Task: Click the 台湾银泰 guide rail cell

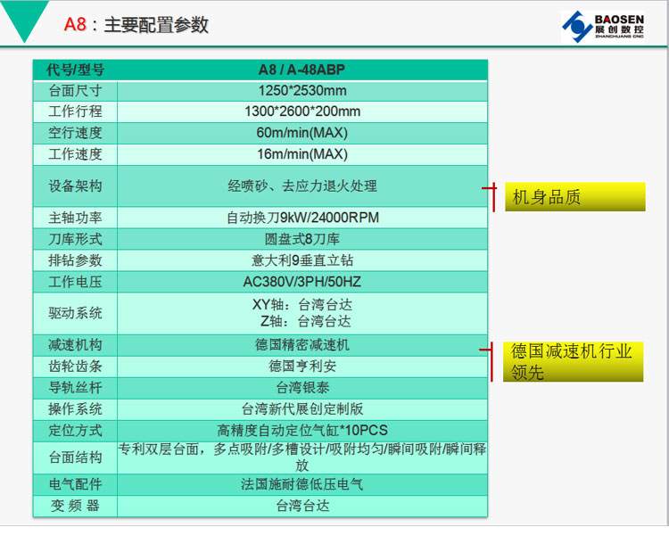Action: 301,388
